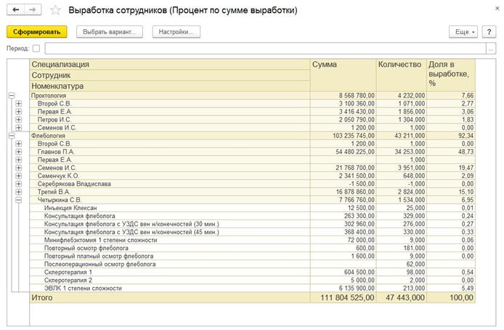The height and width of the screenshot is (330, 504).
Task: Select the Итого total sum cell
Action: click(x=342, y=298)
